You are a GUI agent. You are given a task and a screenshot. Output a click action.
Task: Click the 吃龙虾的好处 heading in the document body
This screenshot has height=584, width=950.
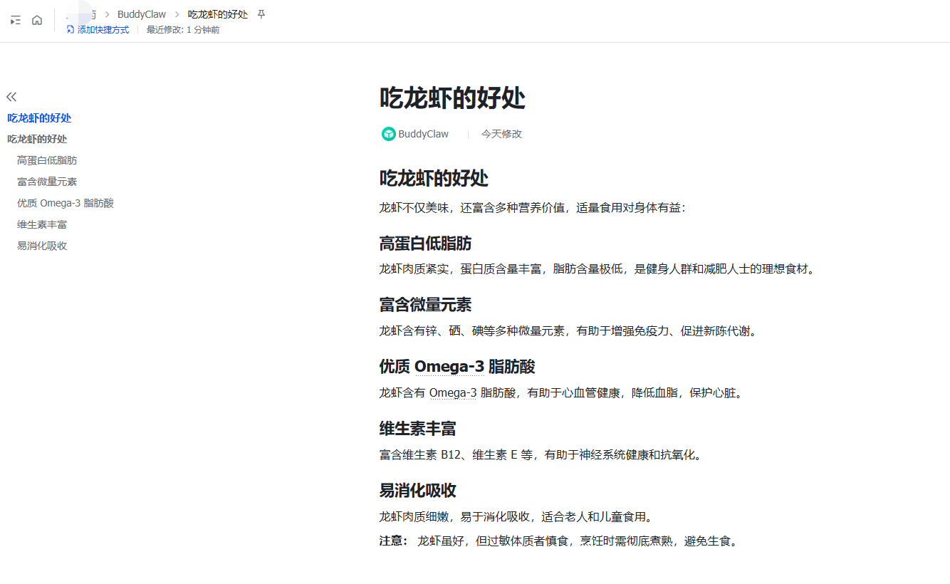pyautogui.click(x=432, y=179)
